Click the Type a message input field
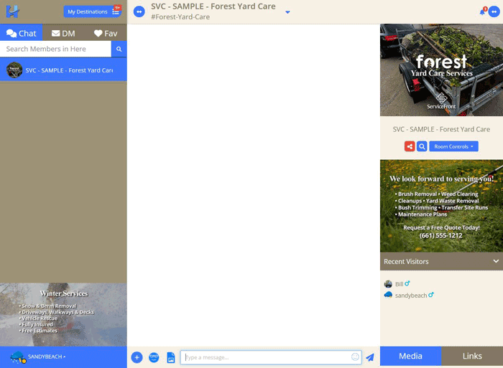This screenshot has height=368, width=503. click(x=266, y=357)
